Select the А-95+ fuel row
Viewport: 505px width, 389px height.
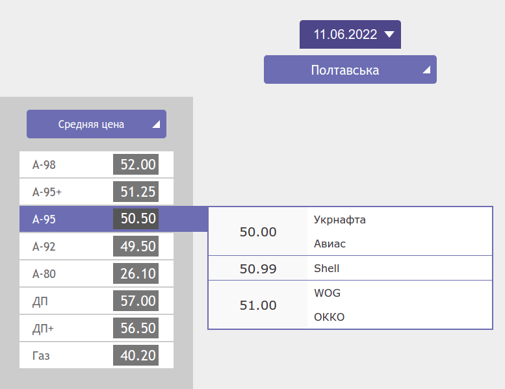pos(65,192)
